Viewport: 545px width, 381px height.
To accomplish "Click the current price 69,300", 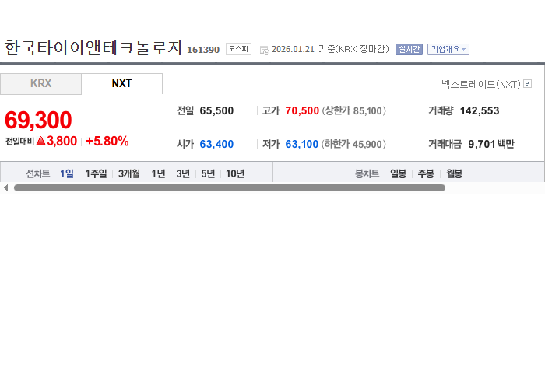I will (38, 120).
